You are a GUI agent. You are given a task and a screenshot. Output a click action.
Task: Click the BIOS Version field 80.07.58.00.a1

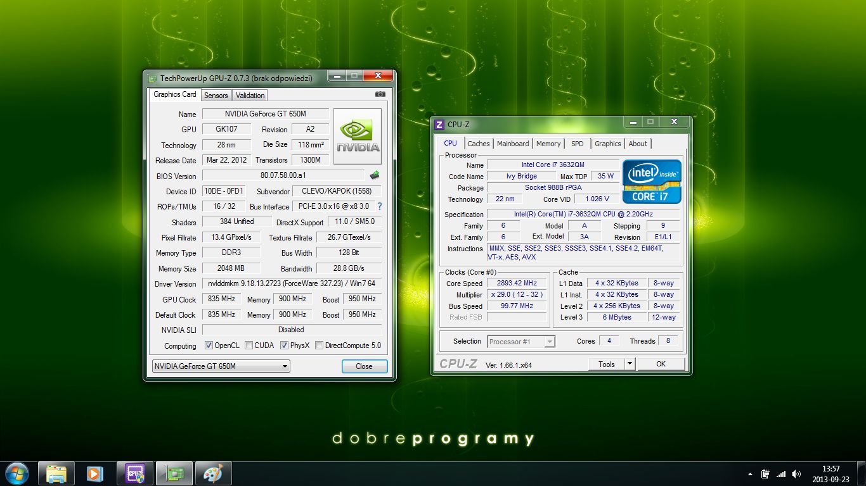pyautogui.click(x=283, y=175)
